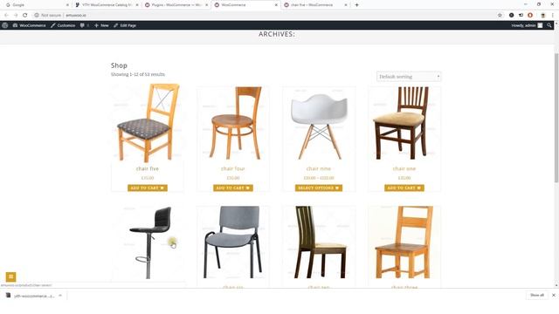This screenshot has height=314, width=559.
Task: Switch to the Google tab
Action: 36,5
